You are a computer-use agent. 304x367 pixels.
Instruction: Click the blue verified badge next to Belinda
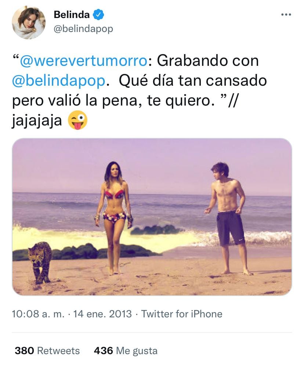click(98, 15)
